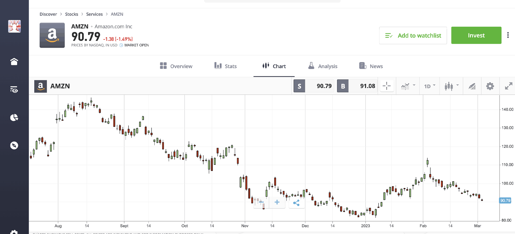515x234 pixels.
Task: Expand the chart to full screen
Action: (509, 86)
